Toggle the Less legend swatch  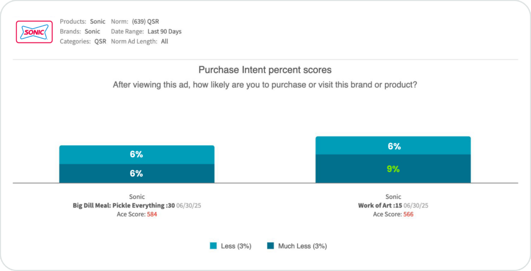[x=213, y=246]
